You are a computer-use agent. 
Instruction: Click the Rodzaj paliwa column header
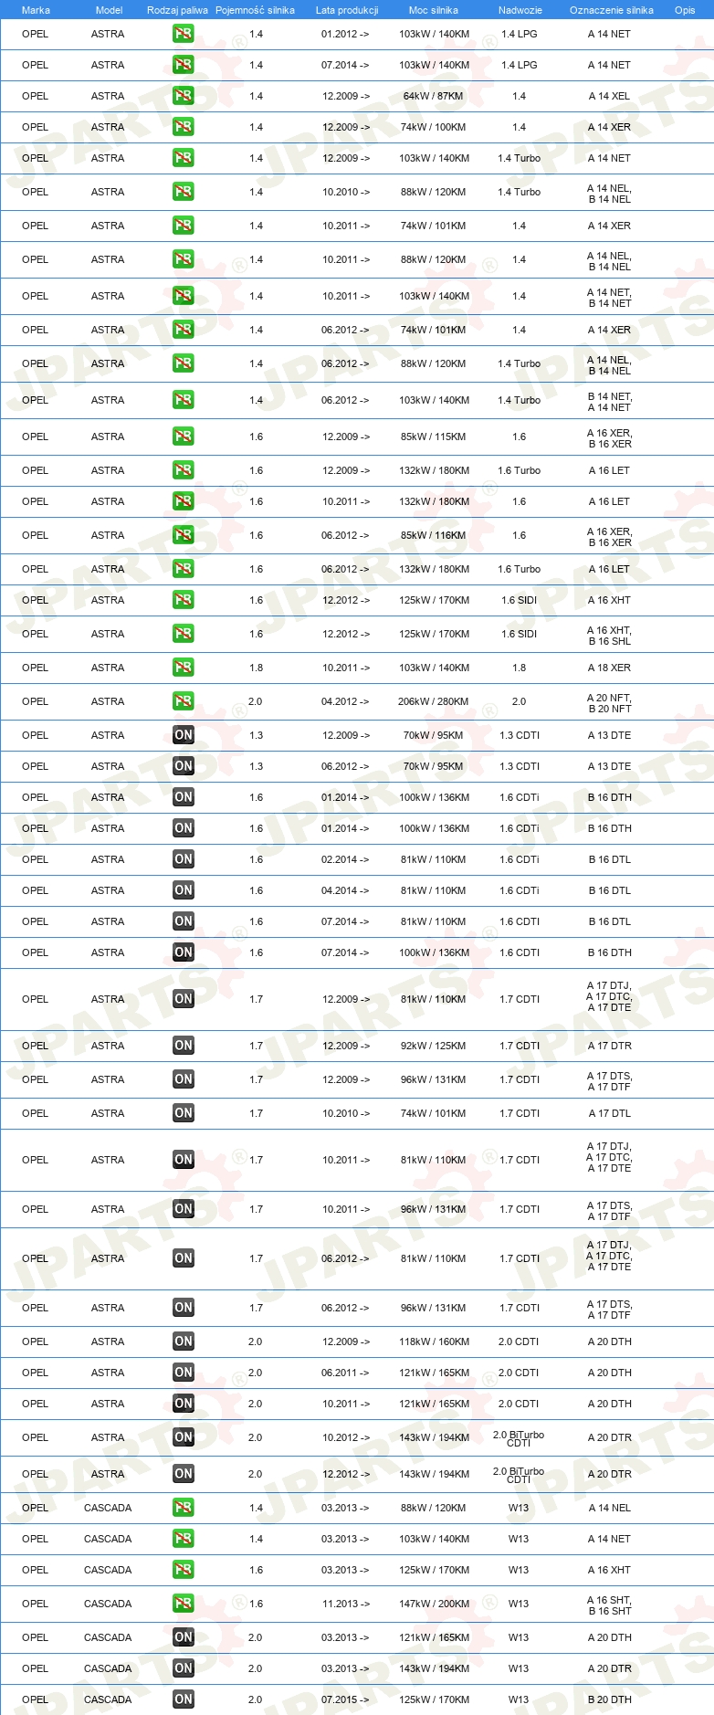click(x=177, y=10)
